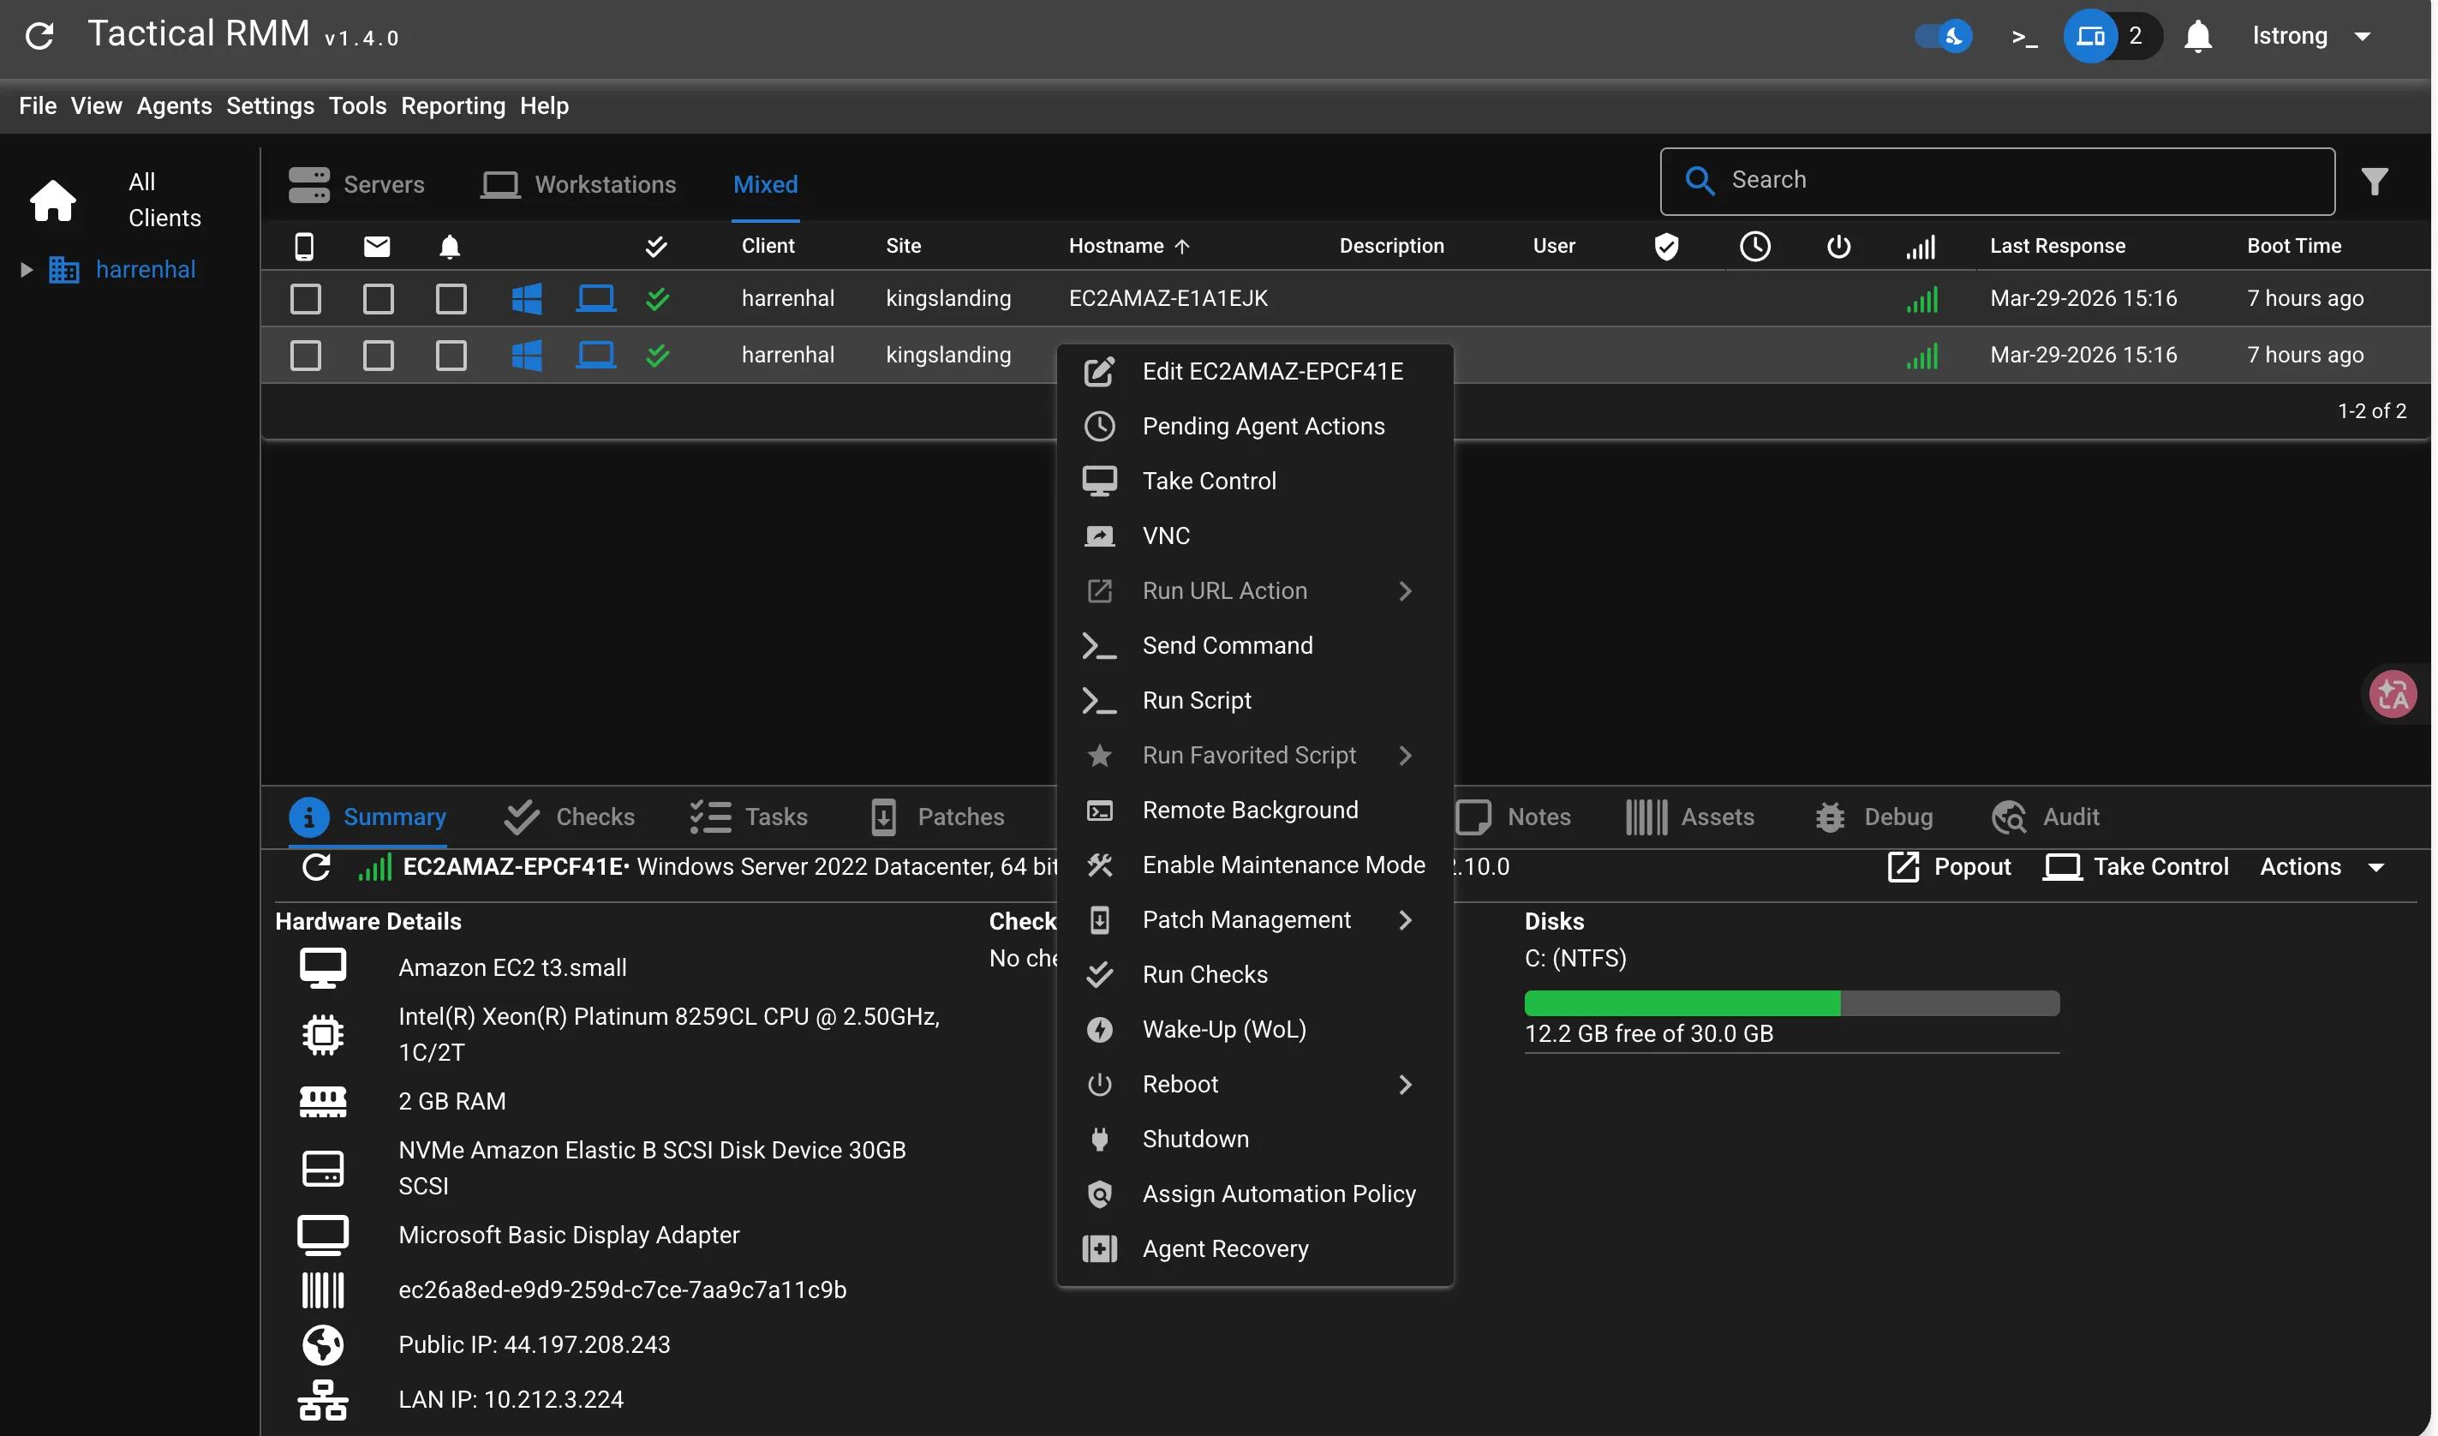Click the search magnifier icon
2438x1436 pixels.
[1699, 180]
